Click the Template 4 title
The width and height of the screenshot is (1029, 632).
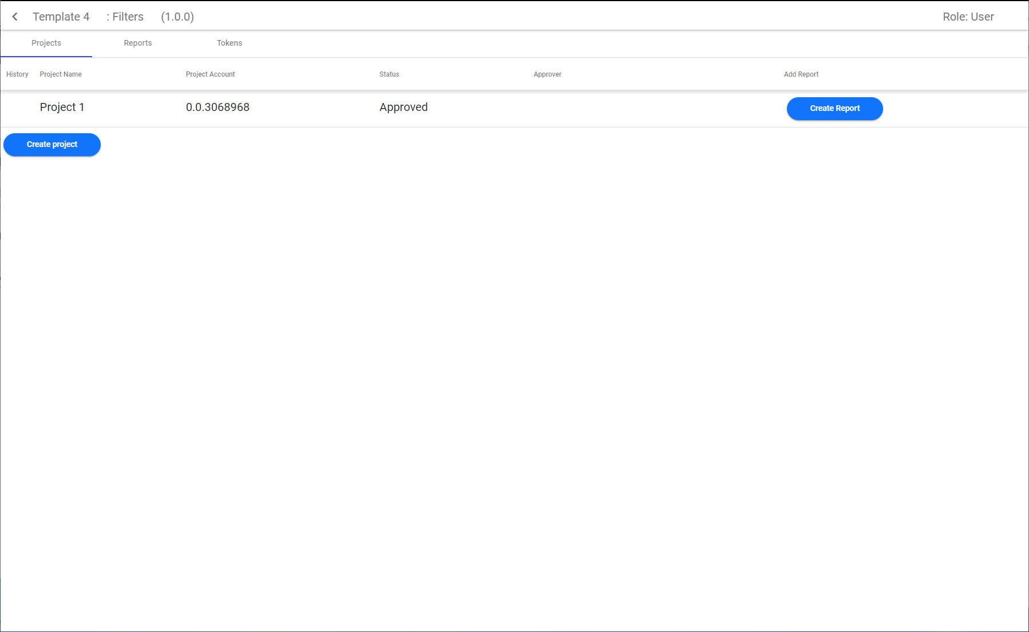point(61,17)
